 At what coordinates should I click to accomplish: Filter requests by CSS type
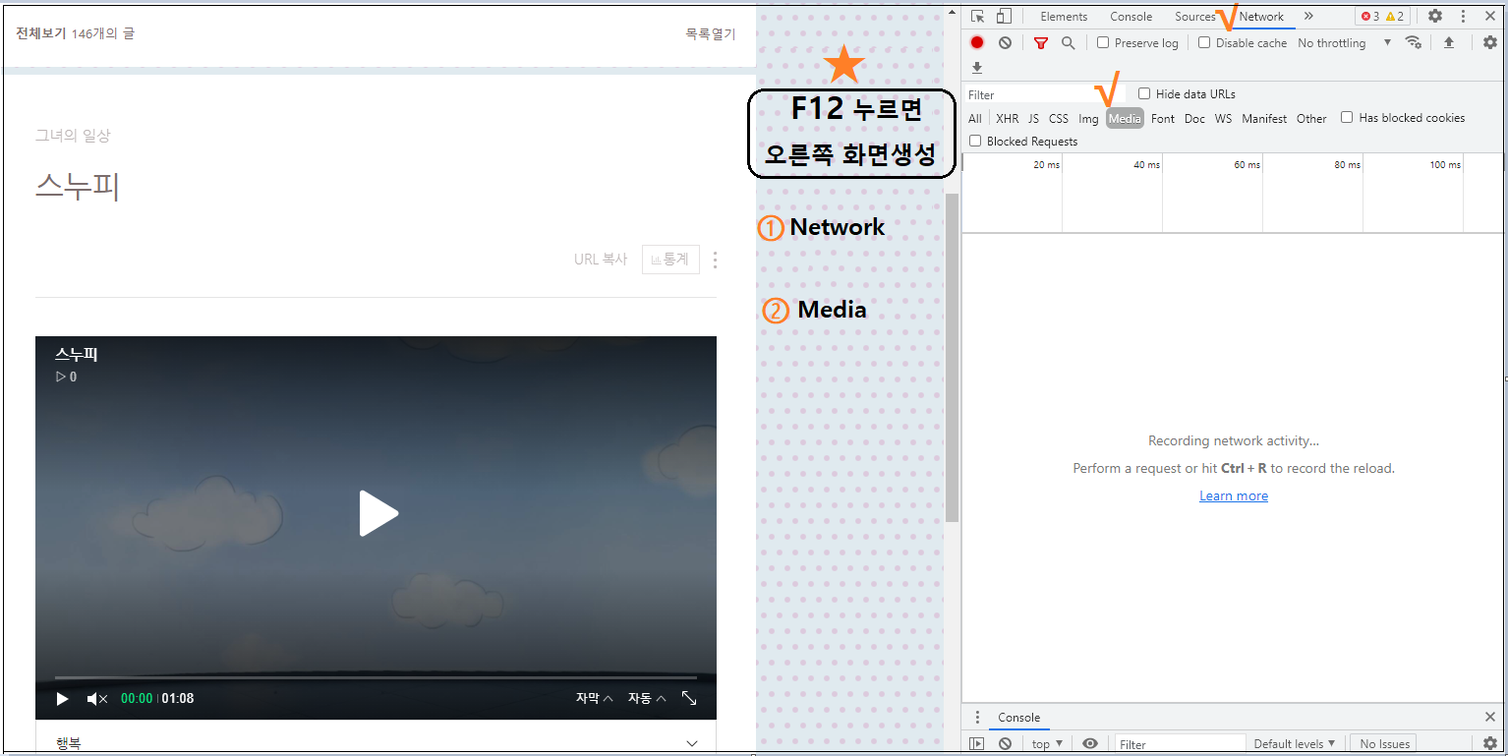point(1058,118)
